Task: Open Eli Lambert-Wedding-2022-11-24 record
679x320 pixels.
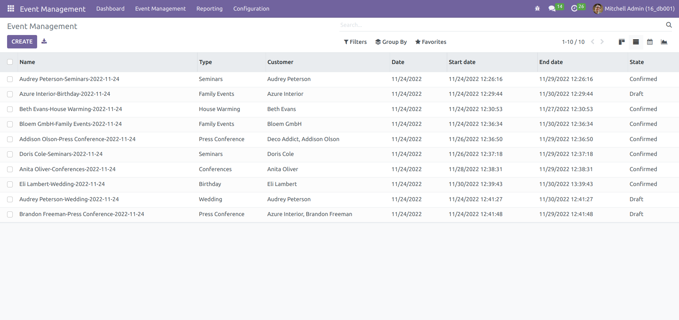Action: pyautogui.click(x=62, y=184)
